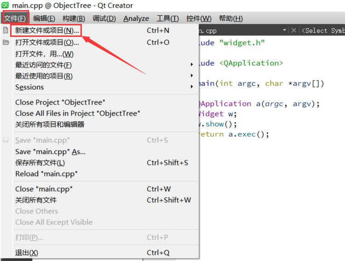345x261 pixels.
Task: Open the 调试(D) menu
Action: click(x=104, y=18)
